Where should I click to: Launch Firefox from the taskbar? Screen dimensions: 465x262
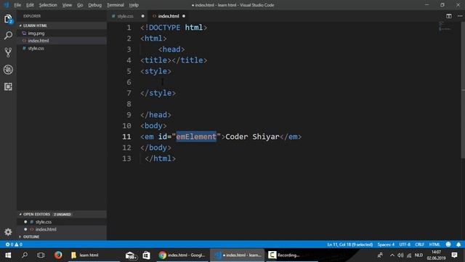coord(58,255)
